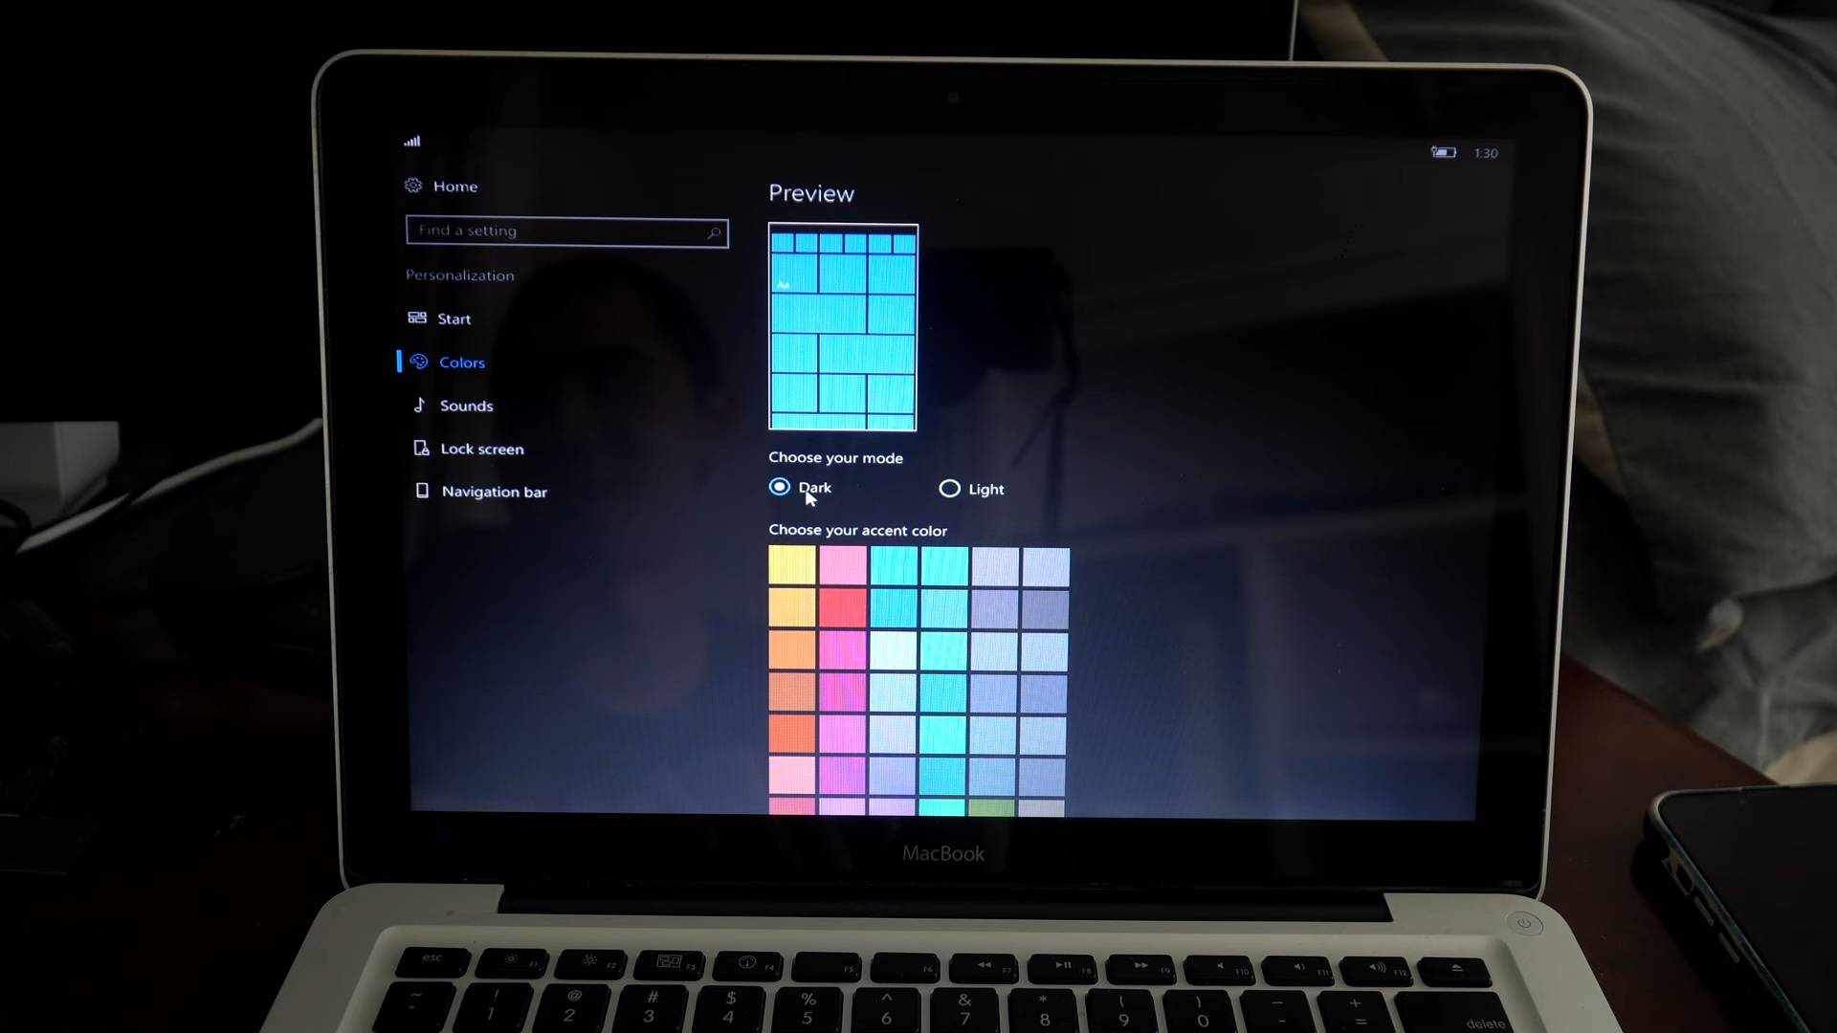
Task: Open the Personalization settings section
Action: (x=458, y=275)
